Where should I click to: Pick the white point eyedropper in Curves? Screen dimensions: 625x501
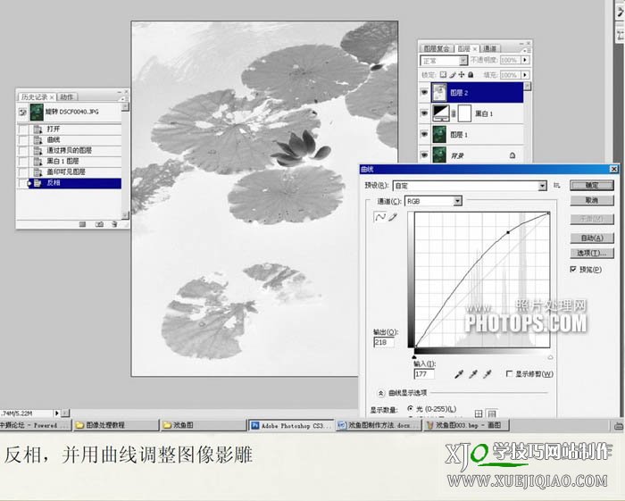pos(487,374)
